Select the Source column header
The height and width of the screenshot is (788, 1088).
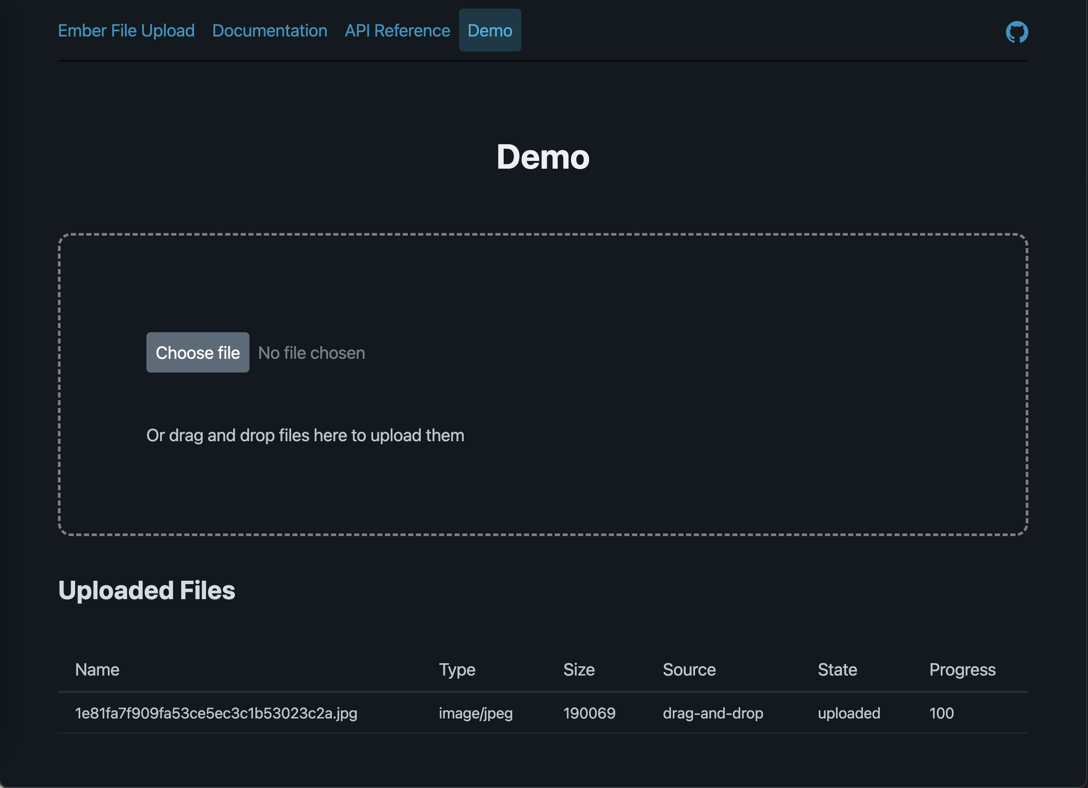pos(689,670)
